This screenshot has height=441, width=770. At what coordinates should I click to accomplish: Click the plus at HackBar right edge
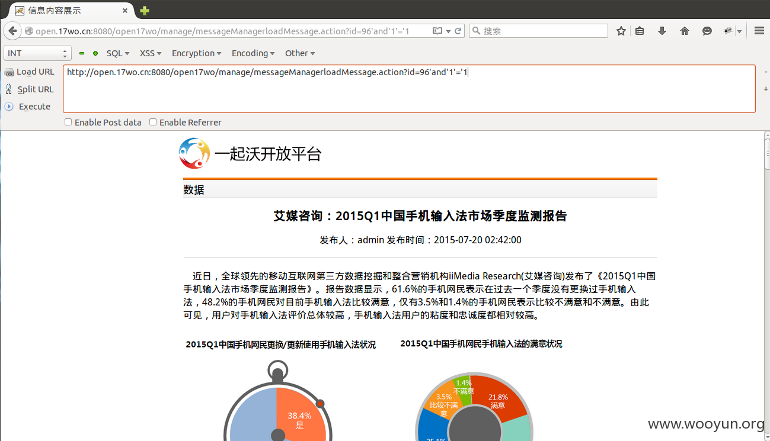765,89
